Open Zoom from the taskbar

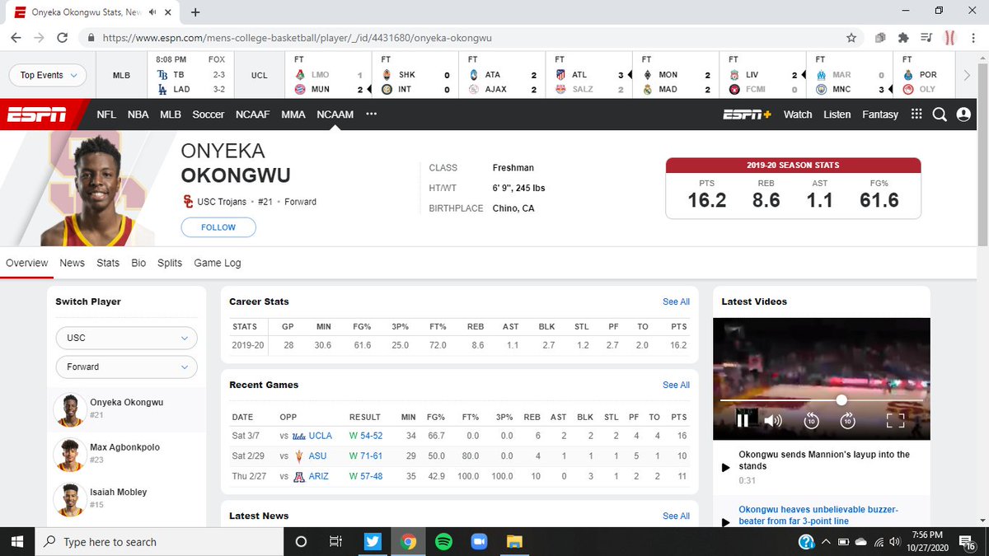[x=479, y=541]
